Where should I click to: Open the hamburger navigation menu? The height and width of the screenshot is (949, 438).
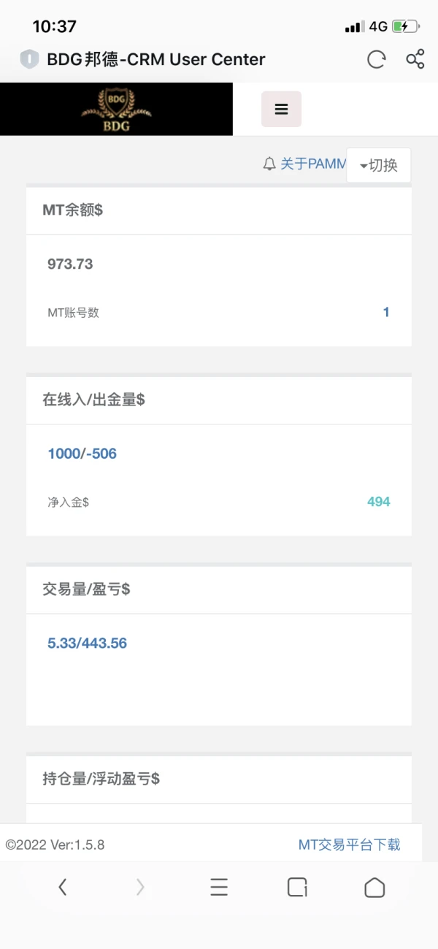click(281, 109)
